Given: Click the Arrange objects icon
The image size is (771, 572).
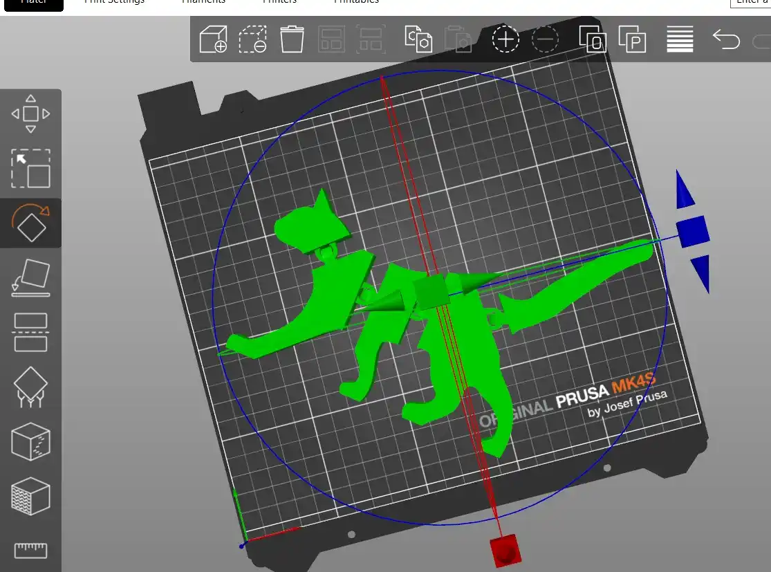Looking at the screenshot, I should (x=331, y=39).
